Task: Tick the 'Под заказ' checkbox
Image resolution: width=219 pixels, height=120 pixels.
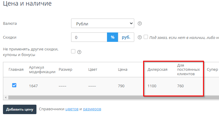Action: [146, 37]
